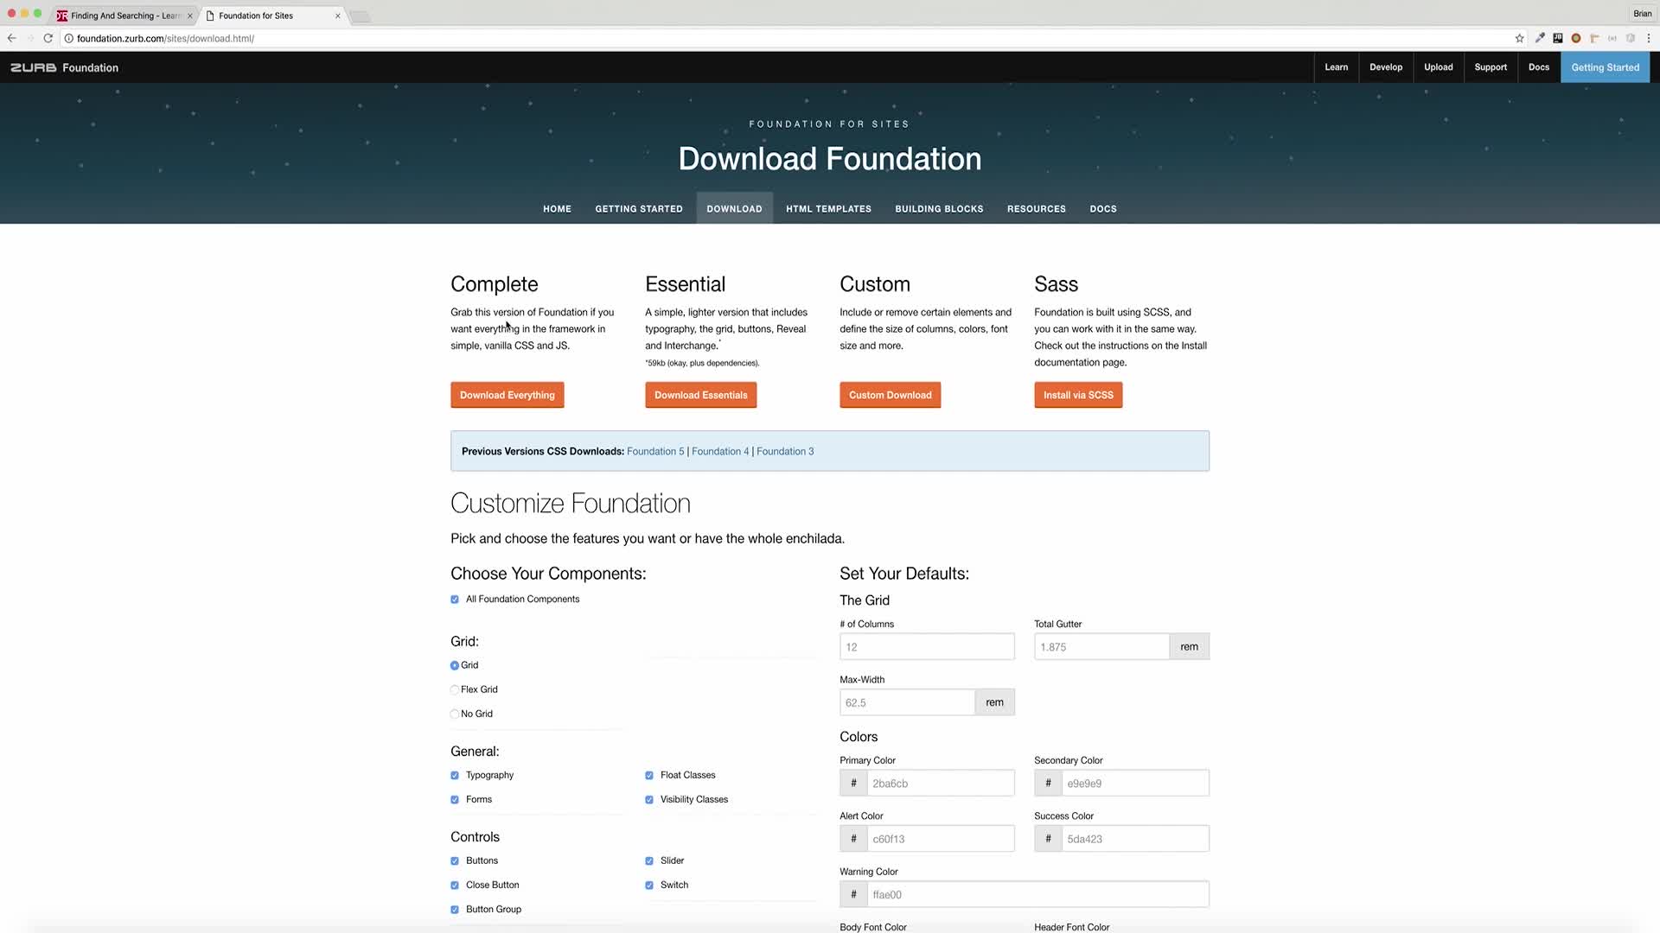Open BUILDING BLOCKS sub-navigation tab

pos(939,209)
